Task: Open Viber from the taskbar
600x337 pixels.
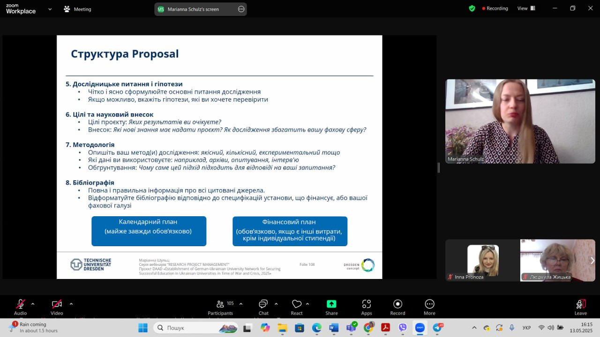Action: [x=403, y=328]
